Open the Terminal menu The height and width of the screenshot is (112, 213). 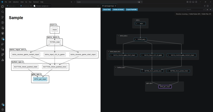pyautogui.click(x=36, y=2)
